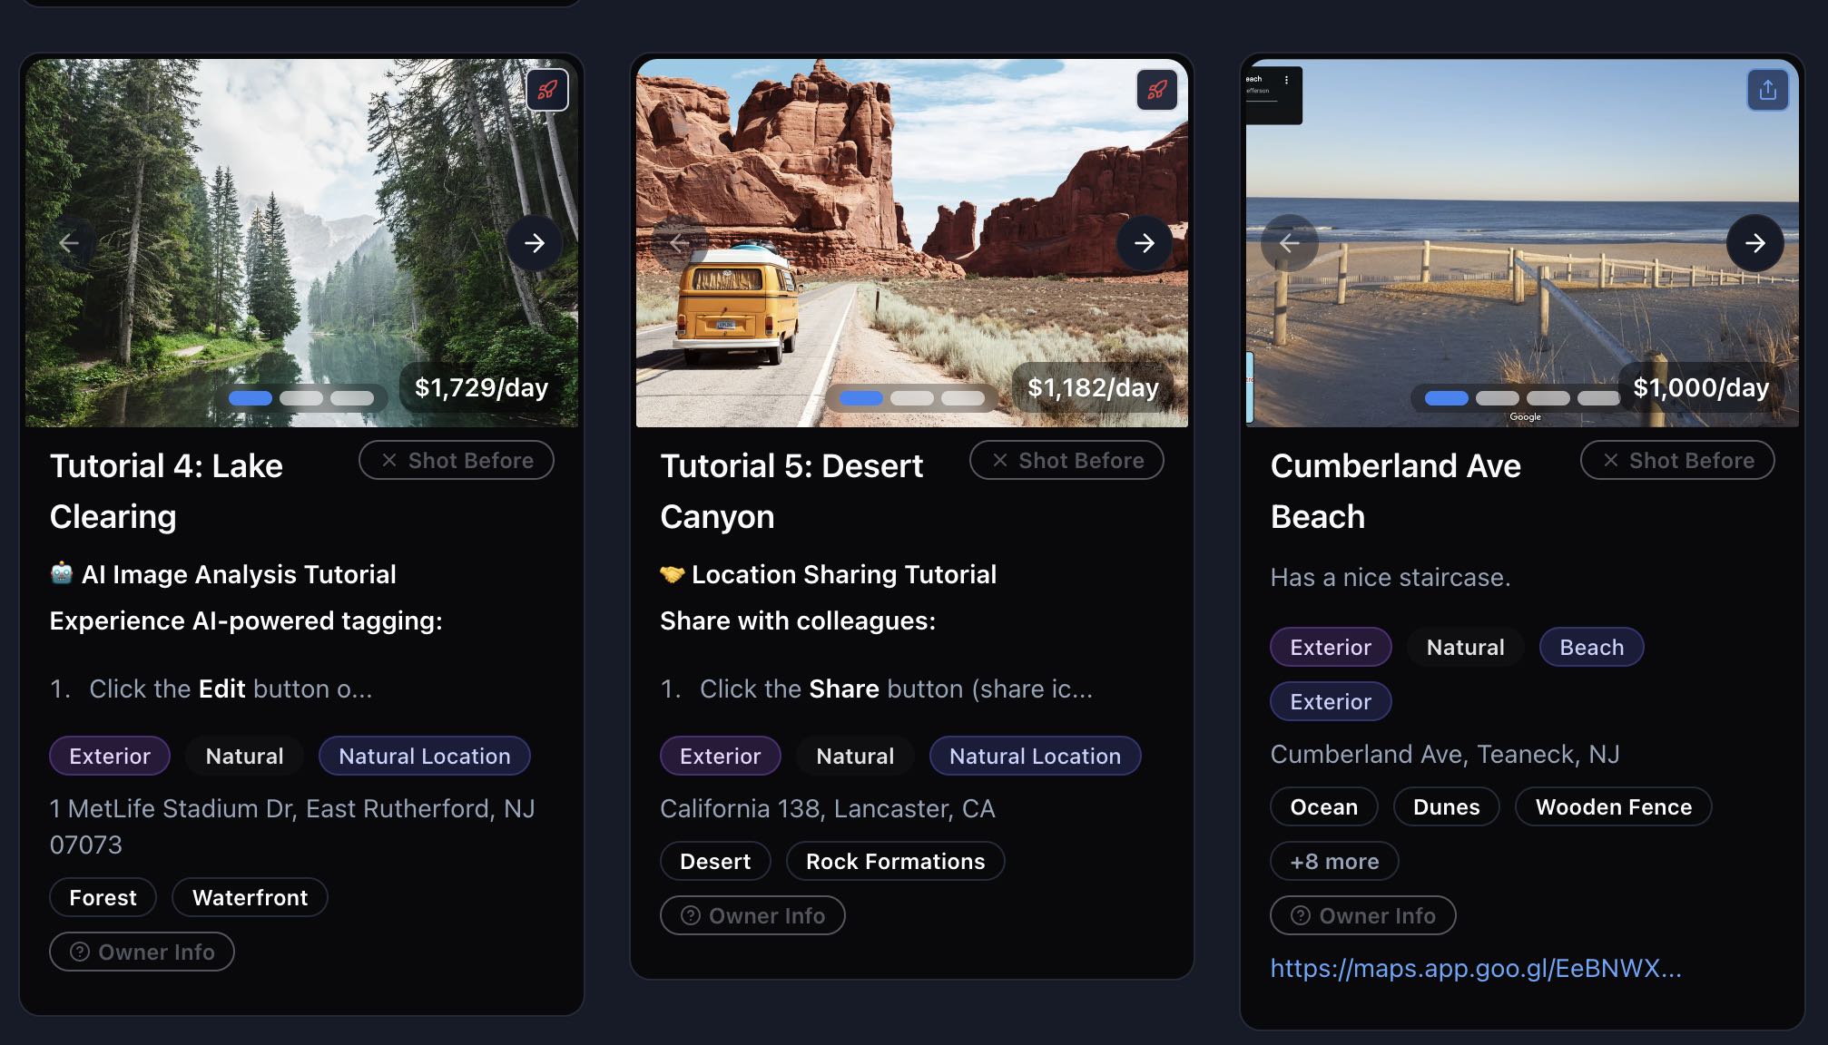
Task: Click the Dunes tag
Action: [x=1447, y=806]
